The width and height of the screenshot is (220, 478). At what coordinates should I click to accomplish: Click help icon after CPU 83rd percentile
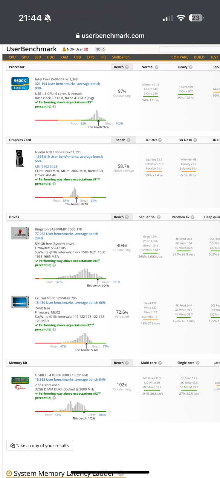[x=54, y=107]
